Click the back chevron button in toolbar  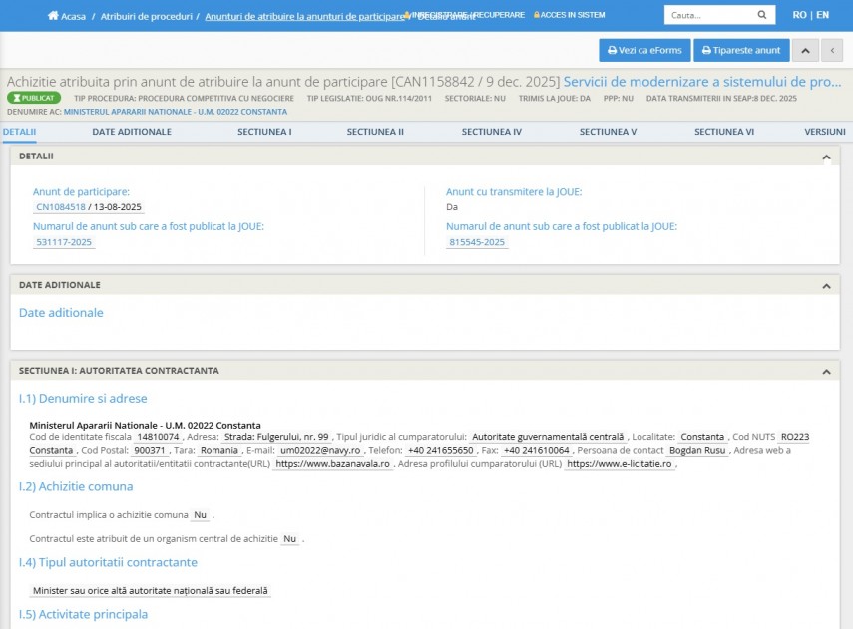(x=831, y=50)
